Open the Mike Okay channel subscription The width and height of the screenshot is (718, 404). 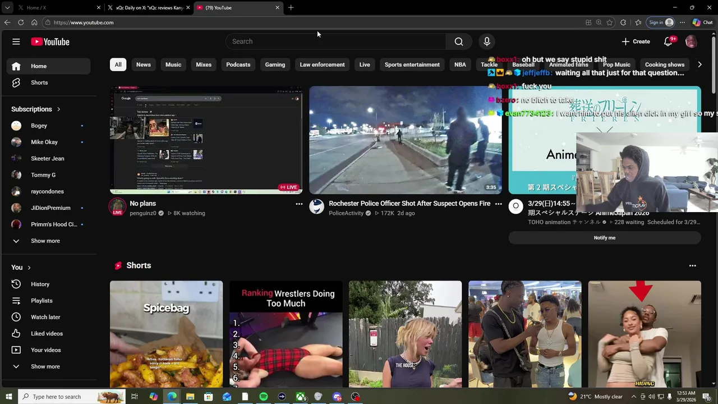tap(48, 142)
